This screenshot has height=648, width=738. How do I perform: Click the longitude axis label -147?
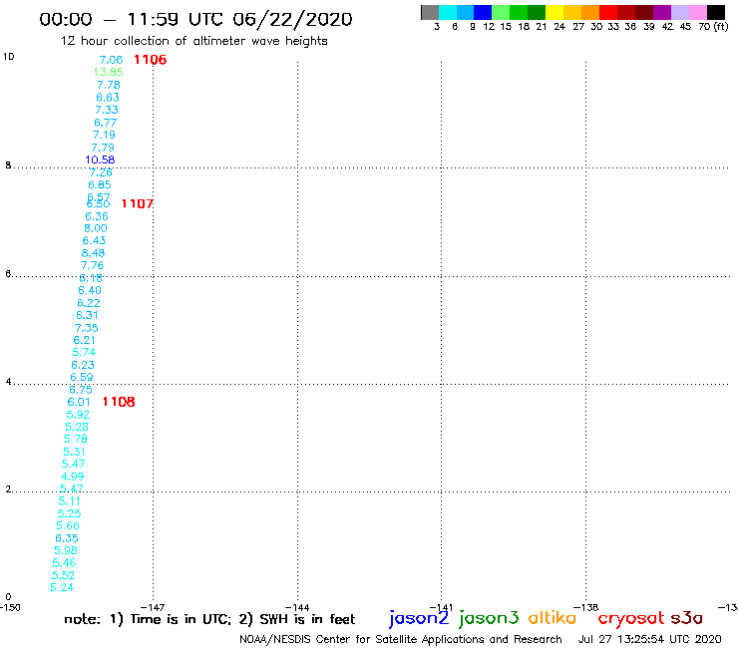(153, 607)
